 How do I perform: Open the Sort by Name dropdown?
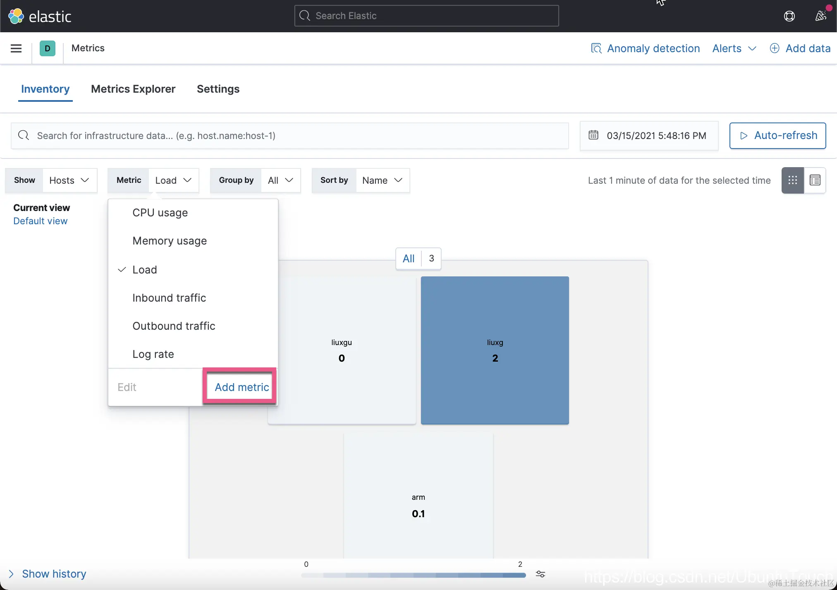(x=382, y=180)
